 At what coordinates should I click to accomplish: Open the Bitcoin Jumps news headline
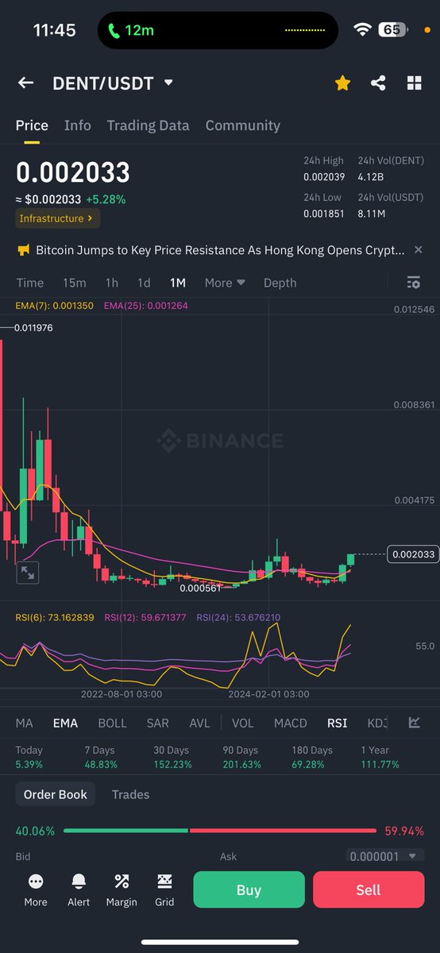(x=220, y=250)
